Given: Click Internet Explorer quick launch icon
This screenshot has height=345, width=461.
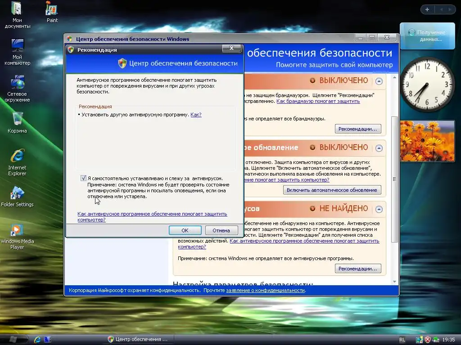Looking at the screenshot, I should coord(37,340).
